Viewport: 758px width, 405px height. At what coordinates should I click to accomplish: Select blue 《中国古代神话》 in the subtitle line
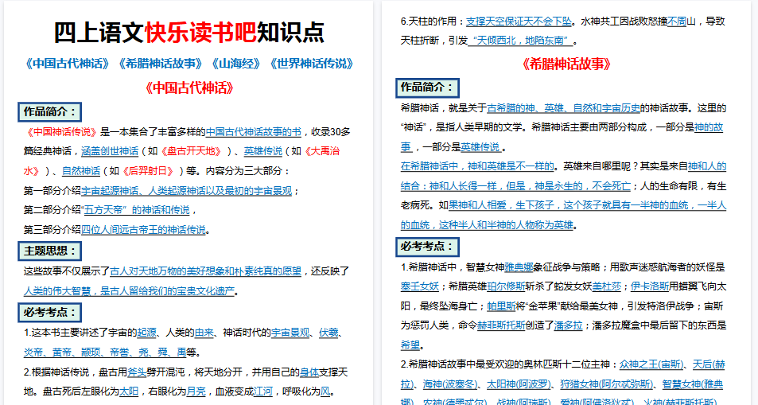pos(67,64)
